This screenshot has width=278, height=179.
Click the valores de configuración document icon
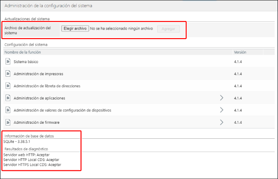8,110
